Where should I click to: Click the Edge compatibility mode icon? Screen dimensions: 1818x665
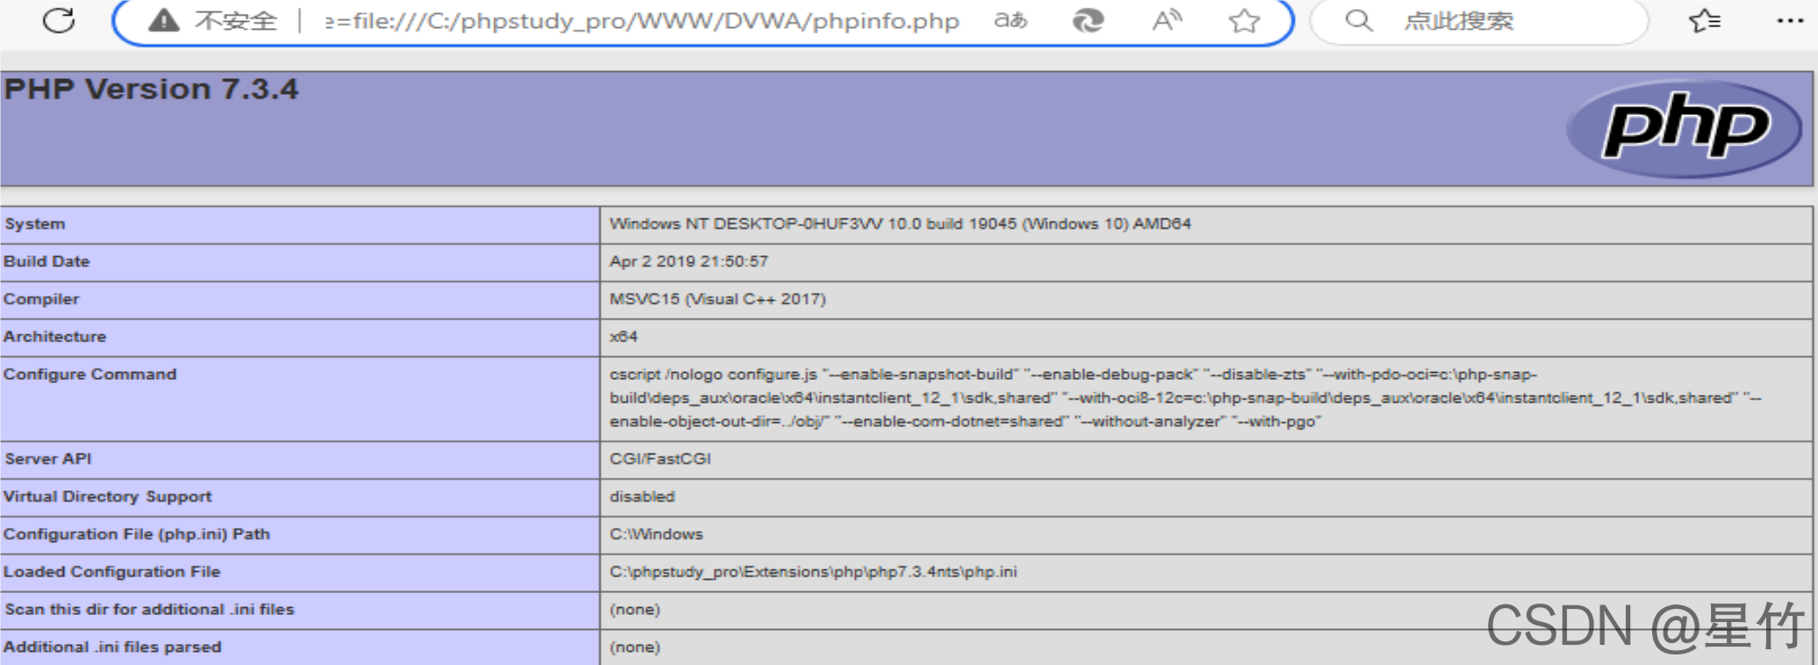1089,20
